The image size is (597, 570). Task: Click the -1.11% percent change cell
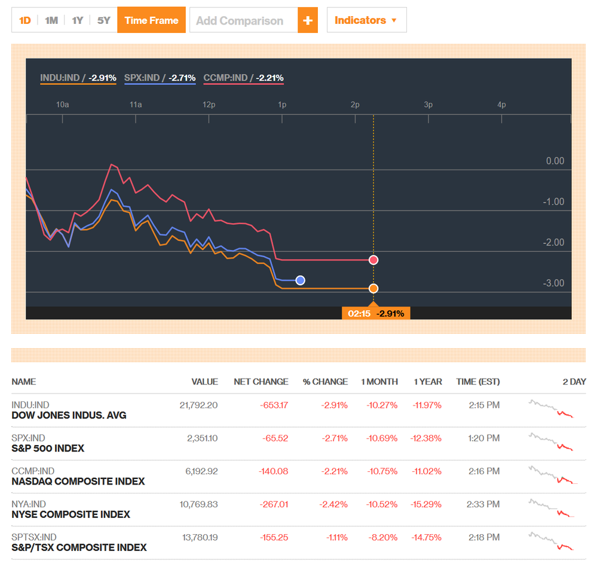[x=336, y=538]
